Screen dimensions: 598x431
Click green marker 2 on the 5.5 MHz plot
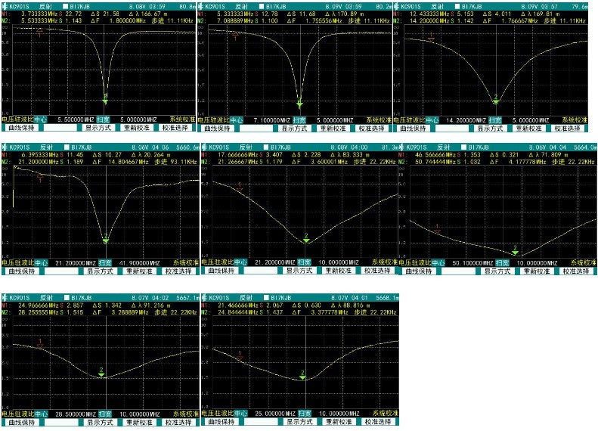click(105, 99)
